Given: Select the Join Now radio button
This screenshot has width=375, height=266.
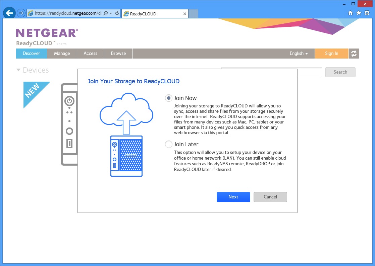Looking at the screenshot, I should tap(168, 98).
